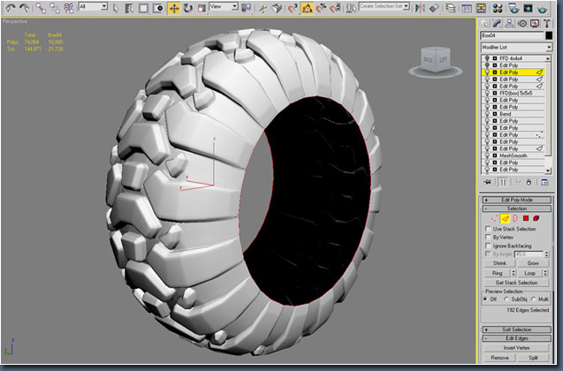Click the Get Stack Selection button
The height and width of the screenshot is (371, 563).
516,283
